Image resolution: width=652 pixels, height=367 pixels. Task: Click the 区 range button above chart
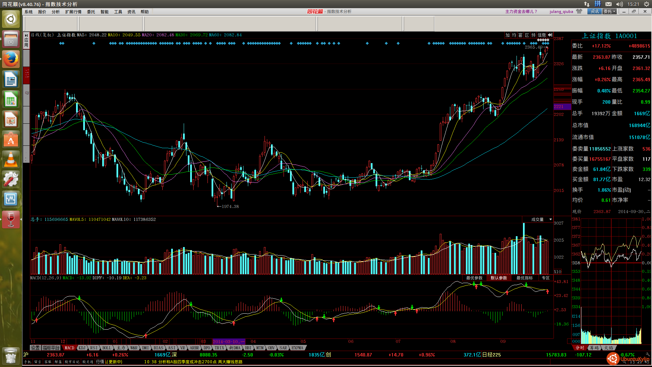(527, 35)
